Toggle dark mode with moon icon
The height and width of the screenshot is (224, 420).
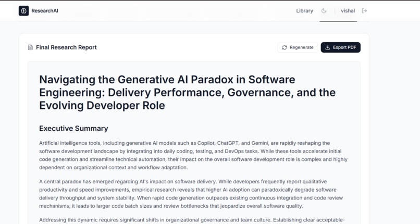pyautogui.click(x=324, y=11)
